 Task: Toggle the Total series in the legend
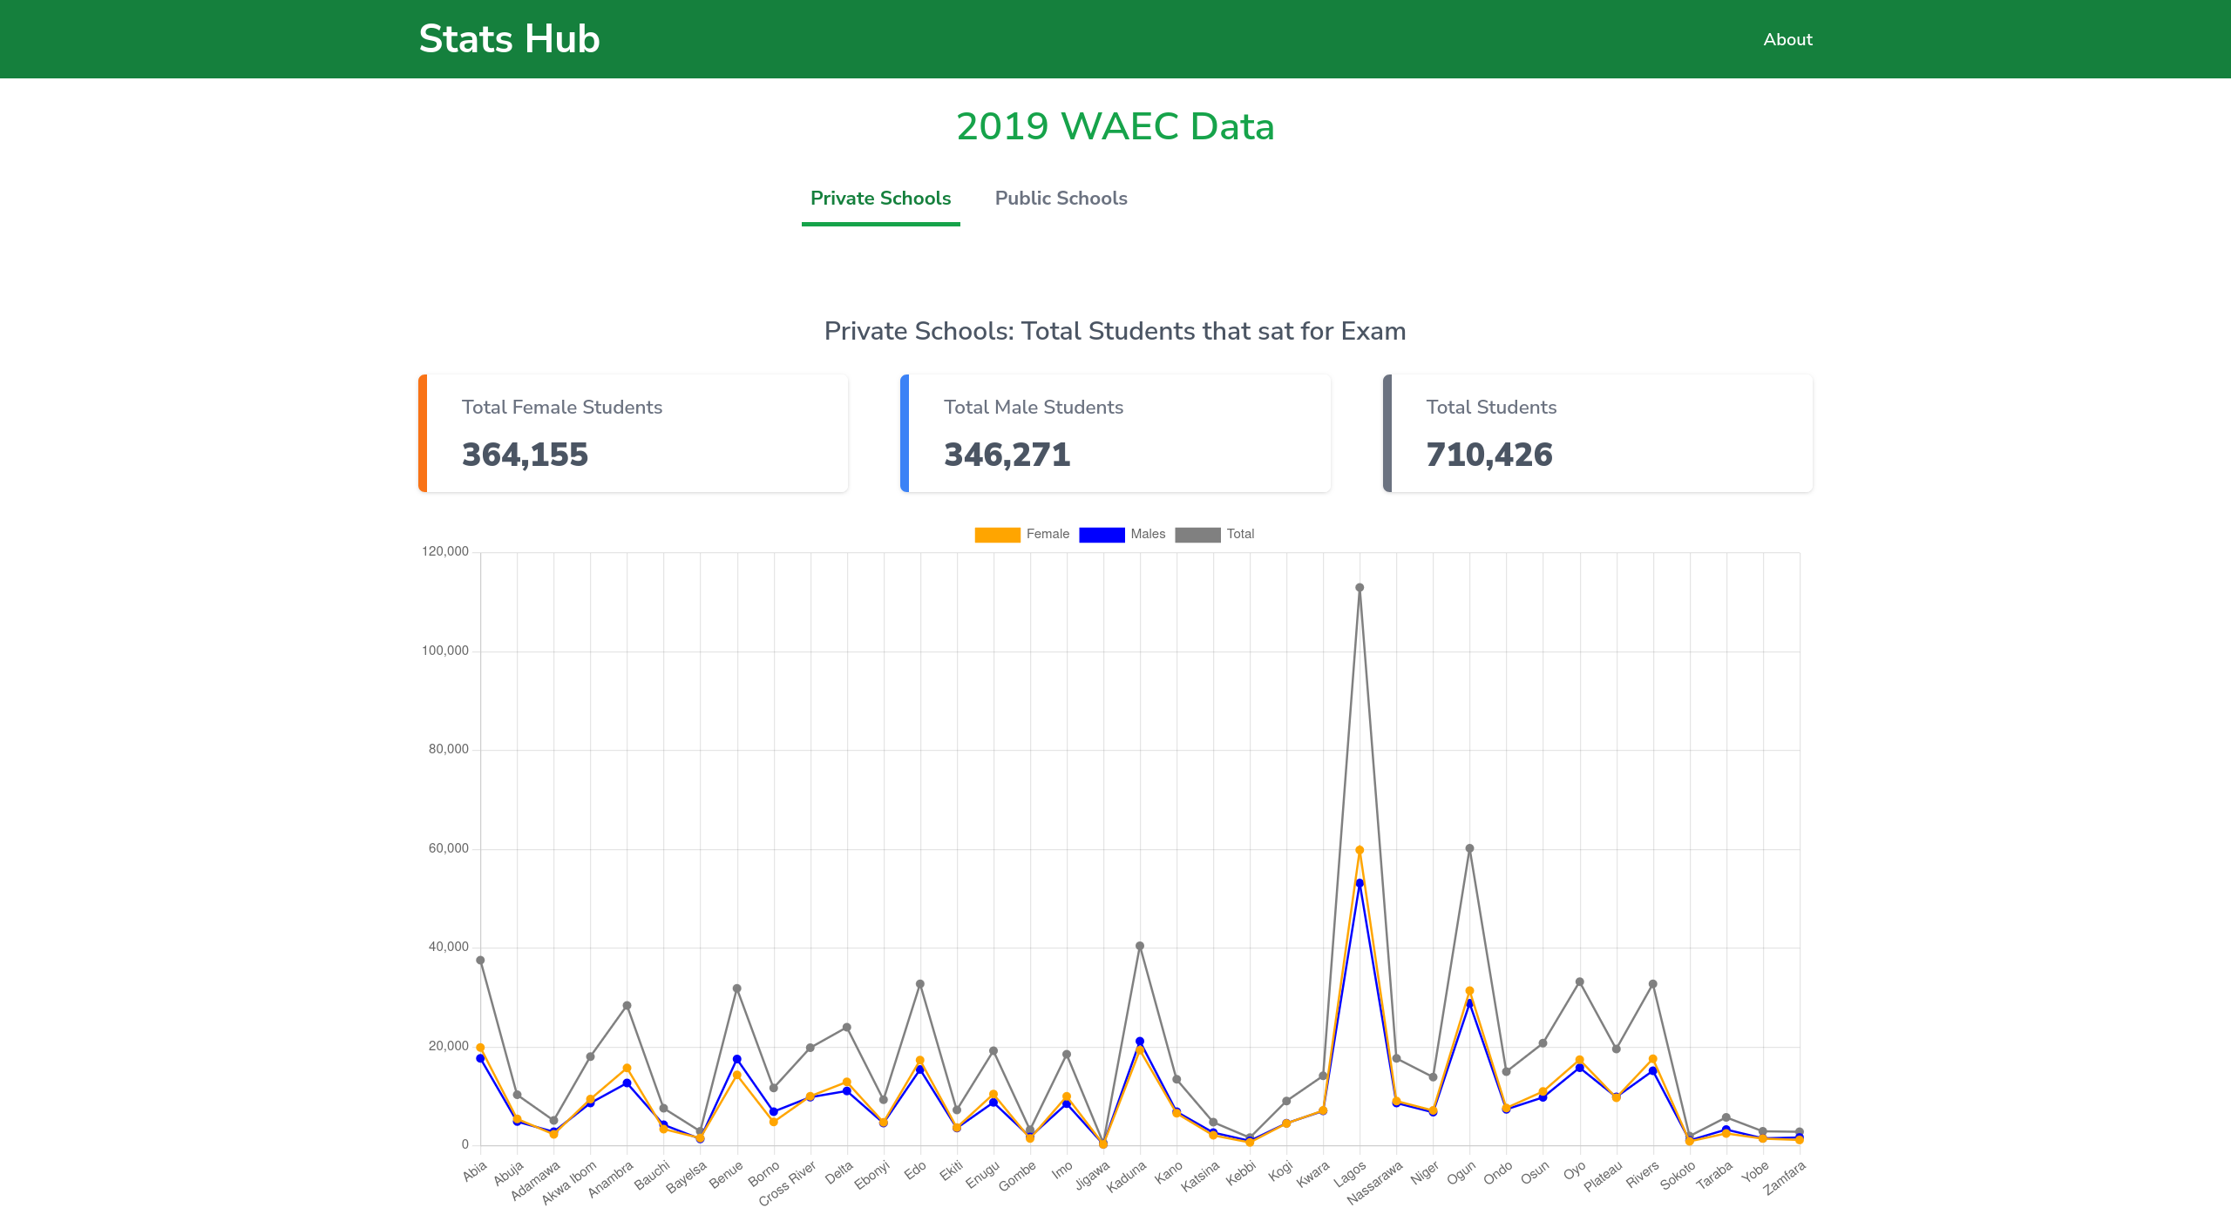1242,534
